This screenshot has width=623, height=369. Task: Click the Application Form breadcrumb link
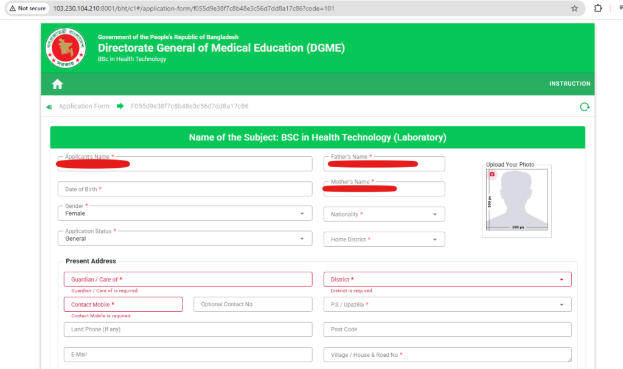[84, 106]
